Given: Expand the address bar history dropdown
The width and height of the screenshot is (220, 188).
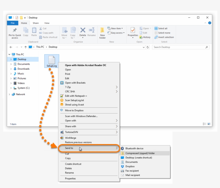Looking at the screenshot, I should point(144,47).
